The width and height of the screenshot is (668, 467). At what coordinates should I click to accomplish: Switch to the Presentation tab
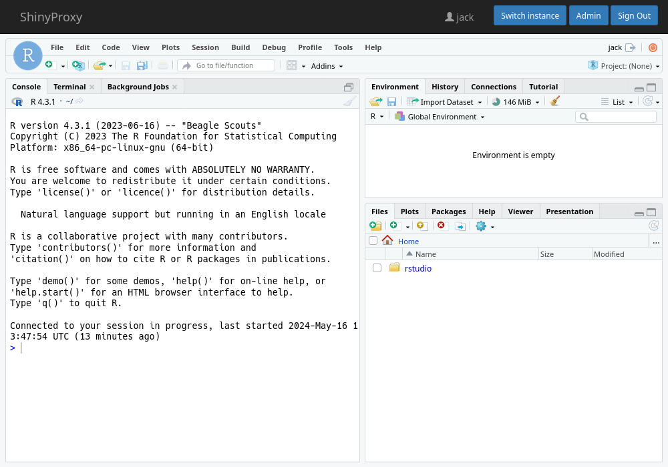tap(569, 211)
